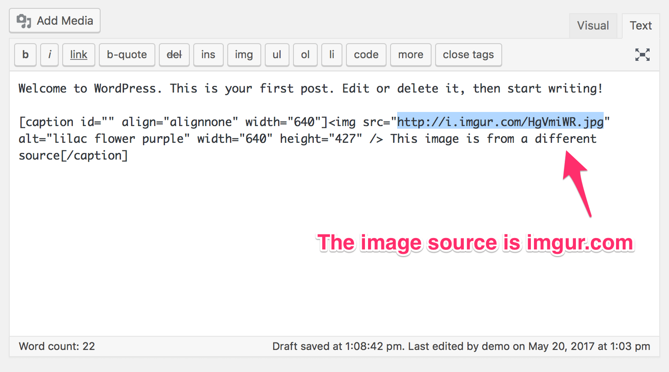Insert image tag with img button
669x372 pixels.
tap(244, 55)
